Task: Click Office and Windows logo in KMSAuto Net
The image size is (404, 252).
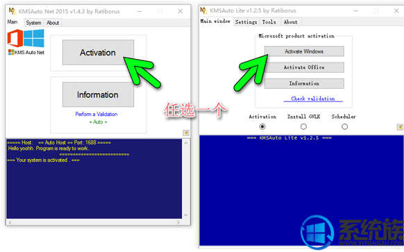Action: pos(26,38)
